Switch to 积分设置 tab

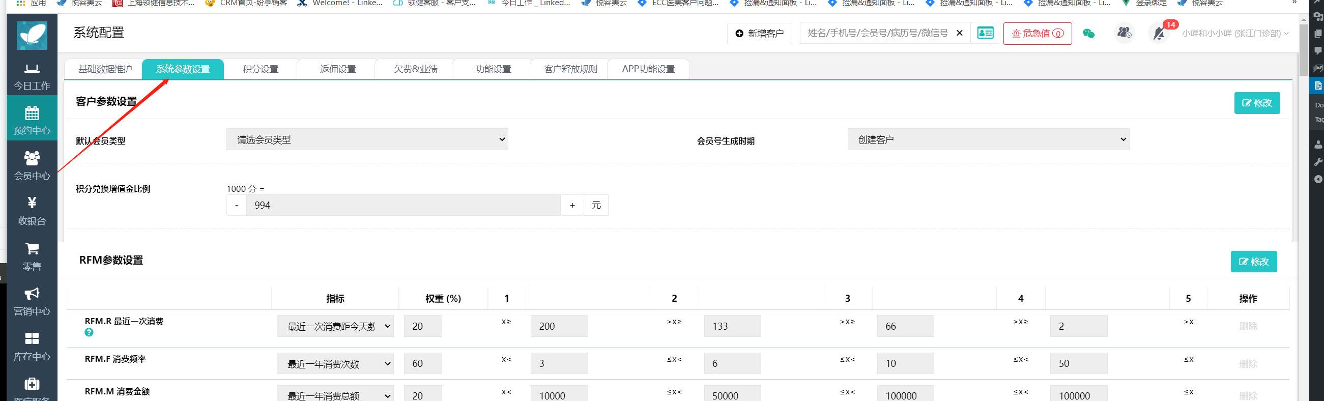point(261,69)
